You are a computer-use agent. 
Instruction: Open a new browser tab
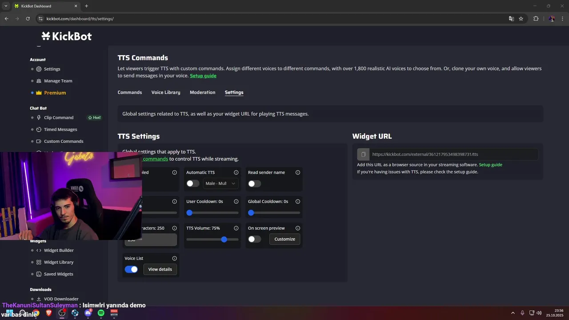[x=86, y=6]
